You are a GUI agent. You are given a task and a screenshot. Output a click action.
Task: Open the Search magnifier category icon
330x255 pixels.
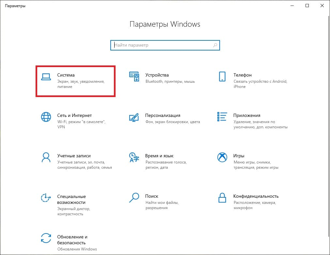pyautogui.click(x=134, y=198)
